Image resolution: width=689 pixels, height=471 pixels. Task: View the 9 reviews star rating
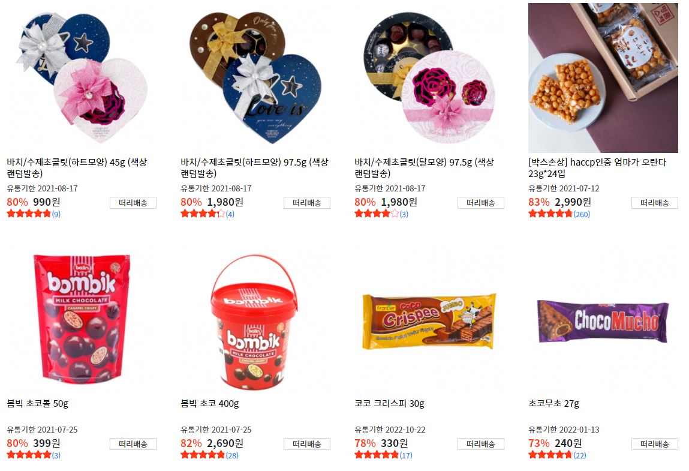click(34, 214)
